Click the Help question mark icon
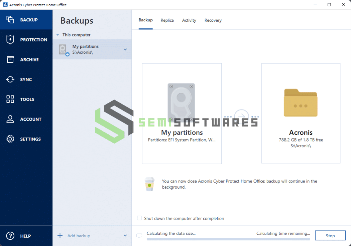Screen dimensions: 351x246 [x=10, y=236]
